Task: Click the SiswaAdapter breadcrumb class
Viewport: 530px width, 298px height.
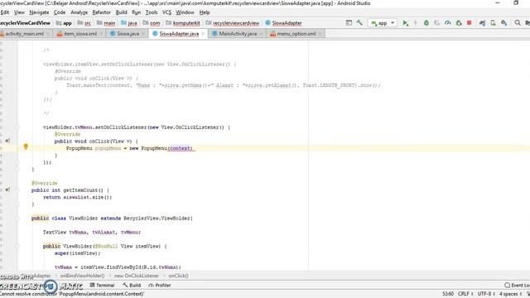Action: click(283, 23)
